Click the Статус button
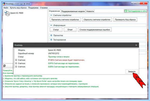The width and height of the screenshot is (150, 101). [56, 30]
